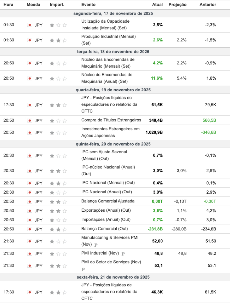
Task: Click the 'Anterior' column header
Action: click(x=208, y=5)
